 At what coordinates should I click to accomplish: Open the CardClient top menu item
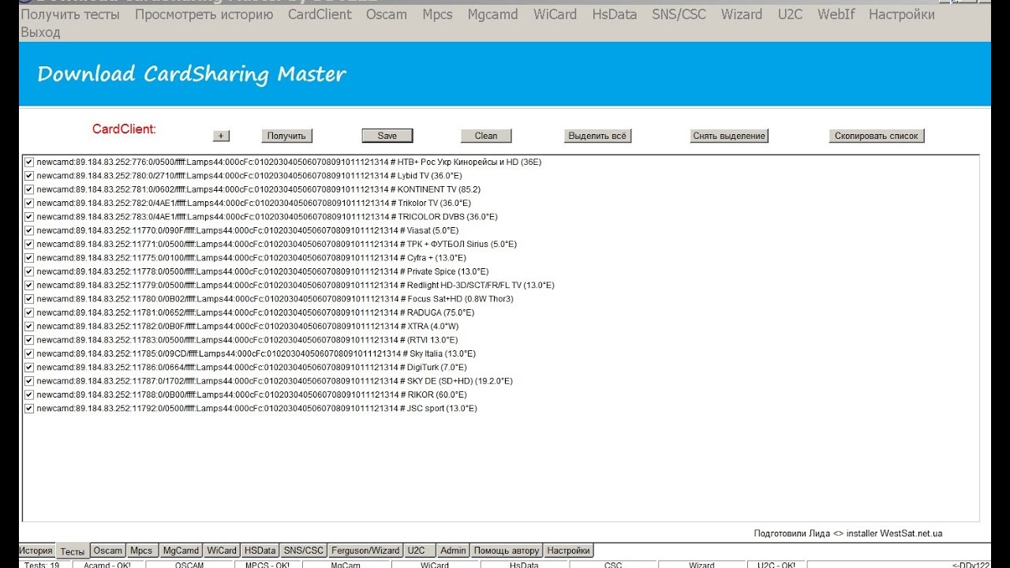click(320, 14)
